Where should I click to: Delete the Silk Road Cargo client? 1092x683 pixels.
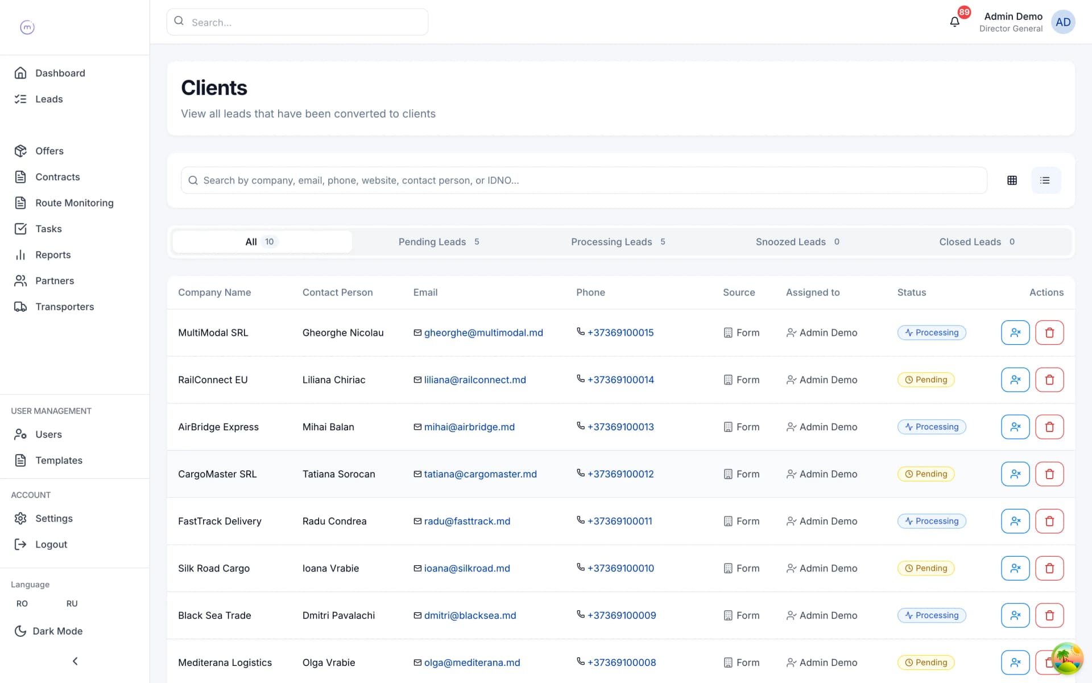[x=1049, y=568]
